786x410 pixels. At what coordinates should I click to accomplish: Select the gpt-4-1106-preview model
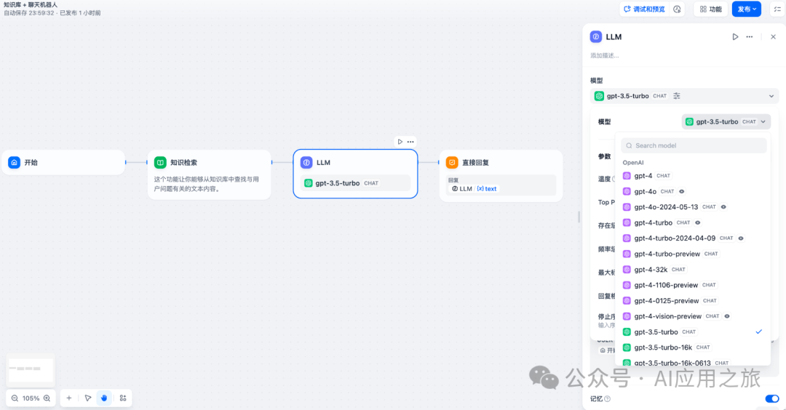coord(692,285)
